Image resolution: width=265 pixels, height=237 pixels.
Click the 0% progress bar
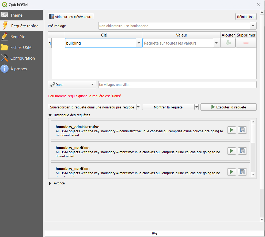(154, 233)
